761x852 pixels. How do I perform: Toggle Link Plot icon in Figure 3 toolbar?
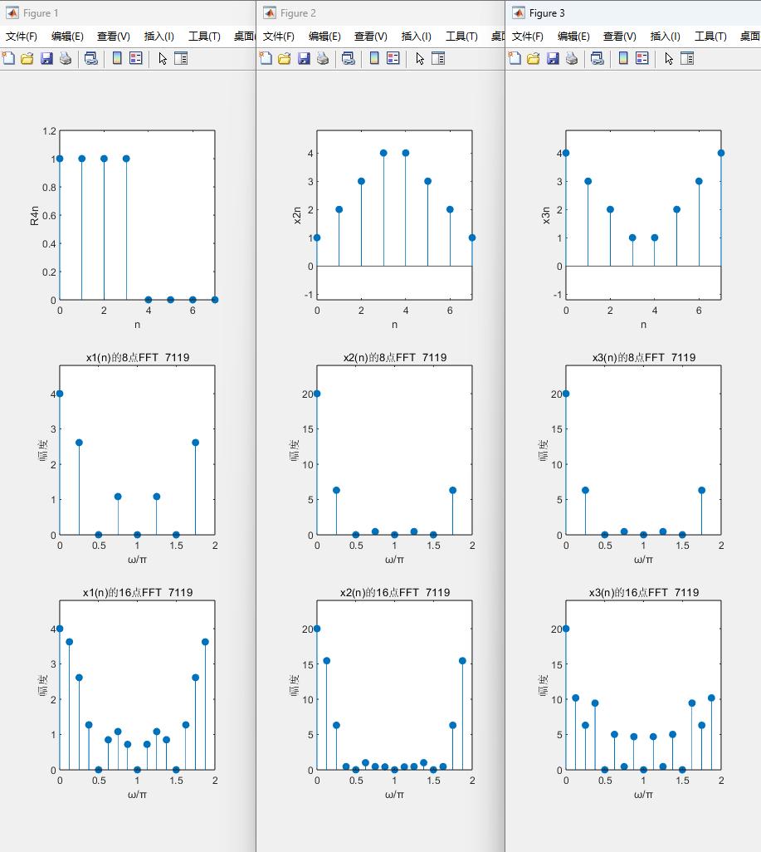coord(598,58)
